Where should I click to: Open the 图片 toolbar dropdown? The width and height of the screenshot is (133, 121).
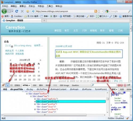[x=54, y=16]
